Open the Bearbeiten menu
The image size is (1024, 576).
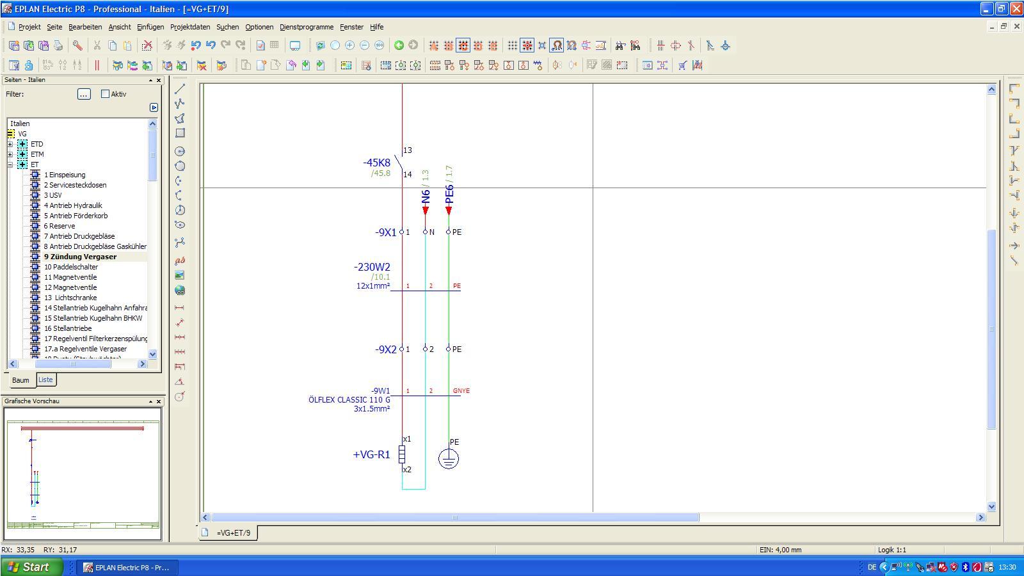point(85,27)
